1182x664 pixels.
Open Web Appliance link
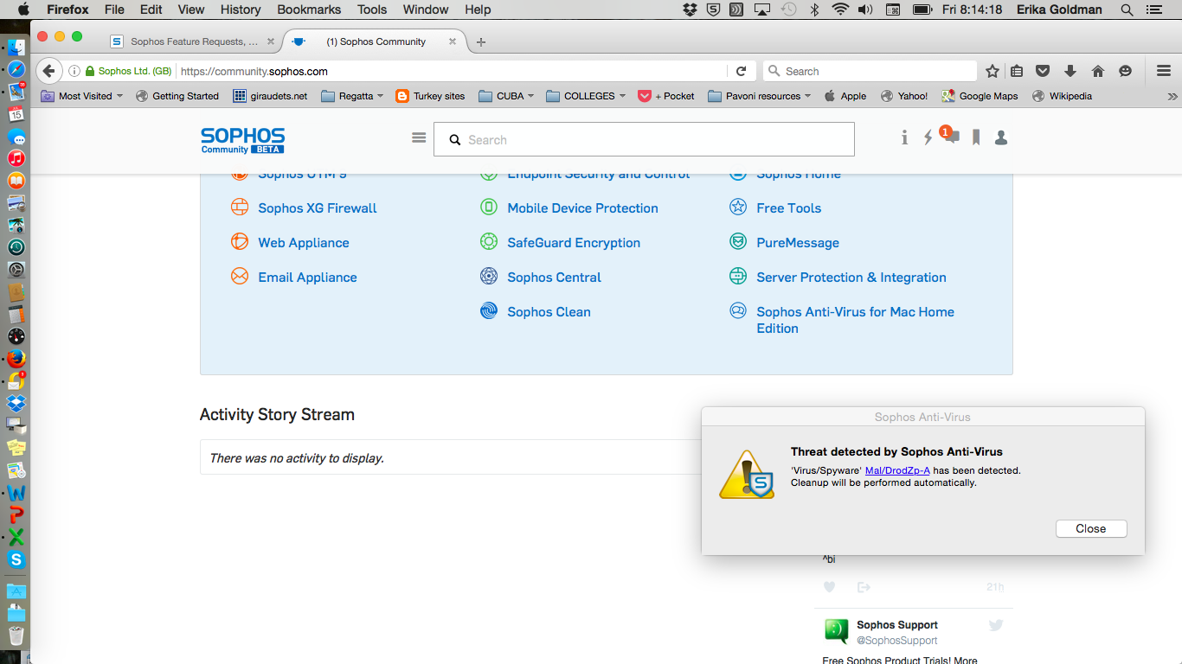coord(304,243)
